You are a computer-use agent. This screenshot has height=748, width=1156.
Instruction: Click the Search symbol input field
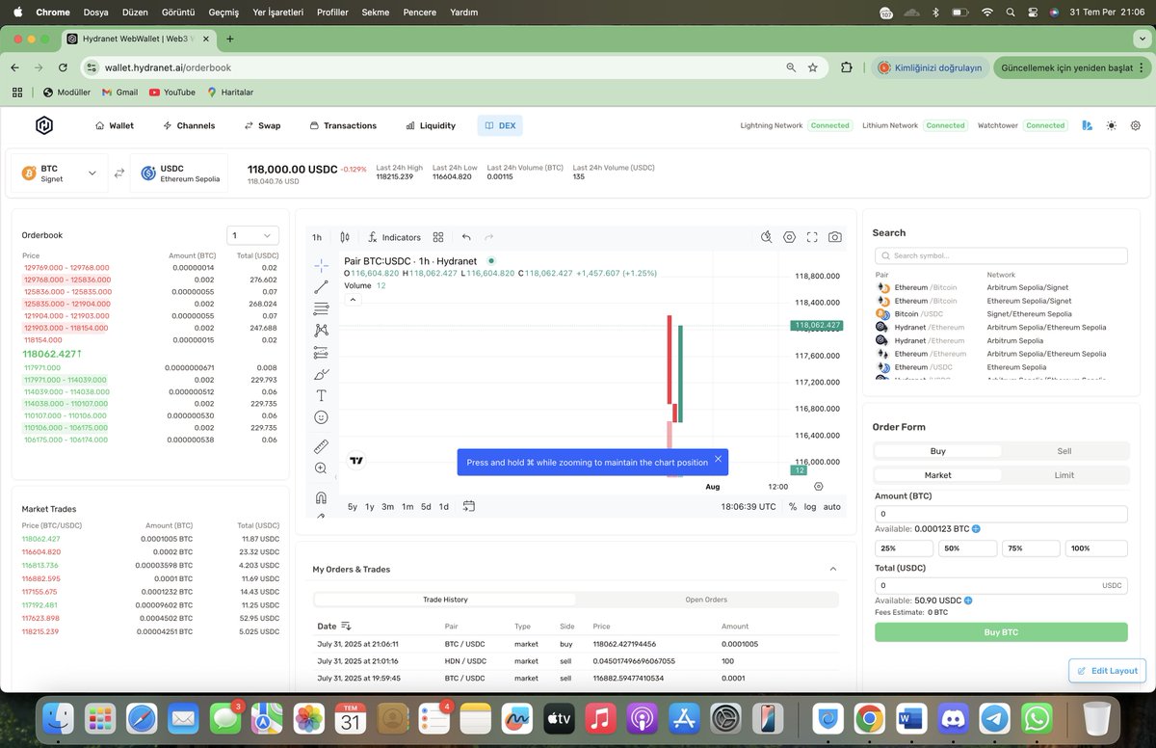(x=1001, y=255)
